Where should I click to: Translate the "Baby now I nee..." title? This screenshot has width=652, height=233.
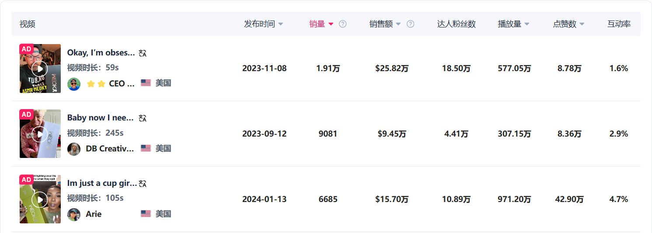point(143,118)
